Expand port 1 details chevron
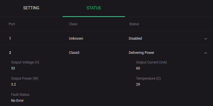The height and width of the screenshot is (106, 213). click(206, 39)
